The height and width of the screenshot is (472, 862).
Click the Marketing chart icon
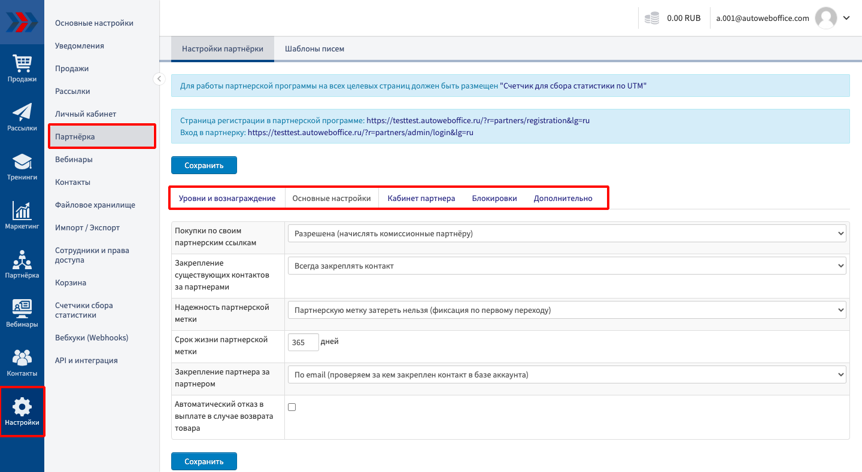coord(22,211)
